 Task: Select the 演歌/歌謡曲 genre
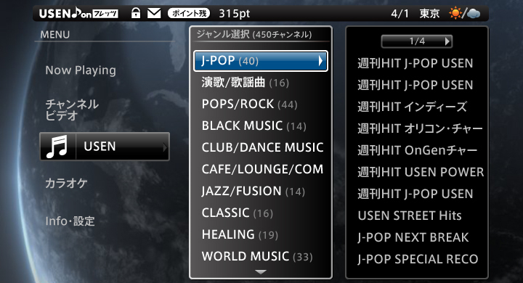point(246,82)
